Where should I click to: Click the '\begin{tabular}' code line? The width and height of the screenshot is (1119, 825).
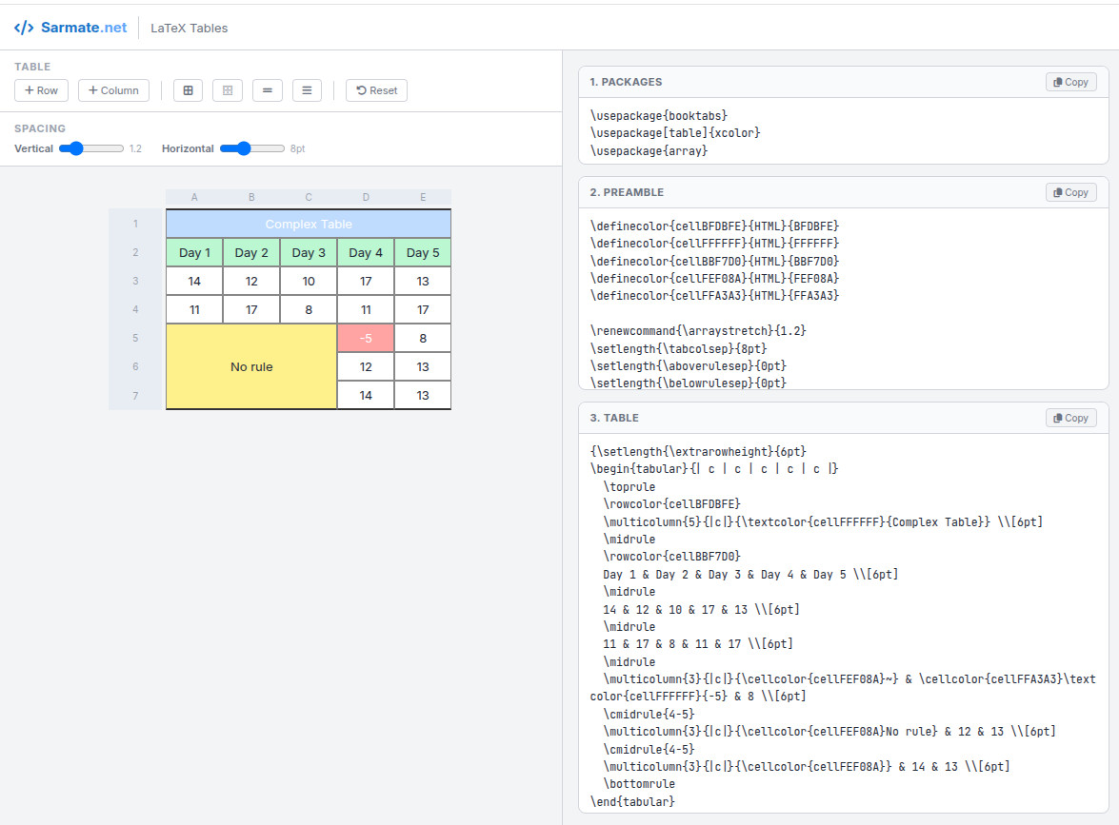point(714,469)
